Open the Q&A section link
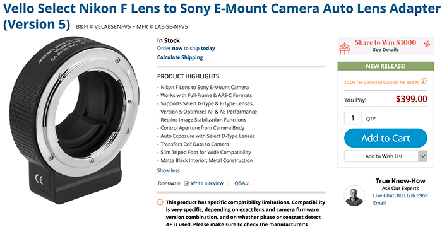This screenshot has width=442, height=227. [242, 183]
